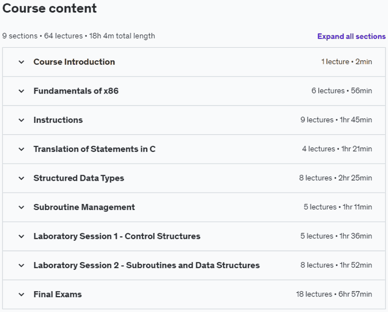
Task: Click the '5 lectures • 1hr 11min' text
Action: coord(338,207)
